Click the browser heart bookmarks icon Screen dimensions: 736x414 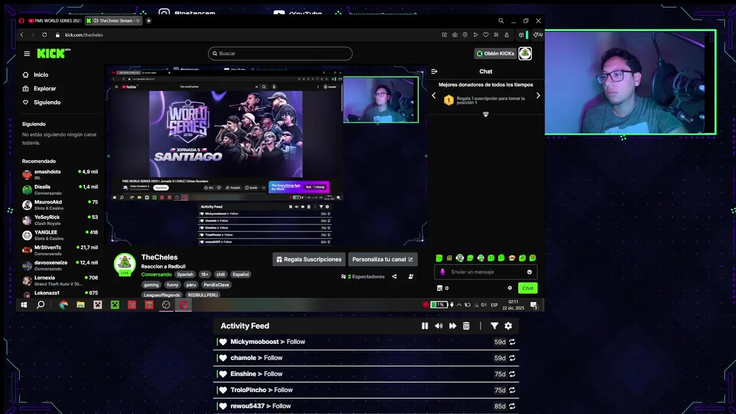pos(486,35)
